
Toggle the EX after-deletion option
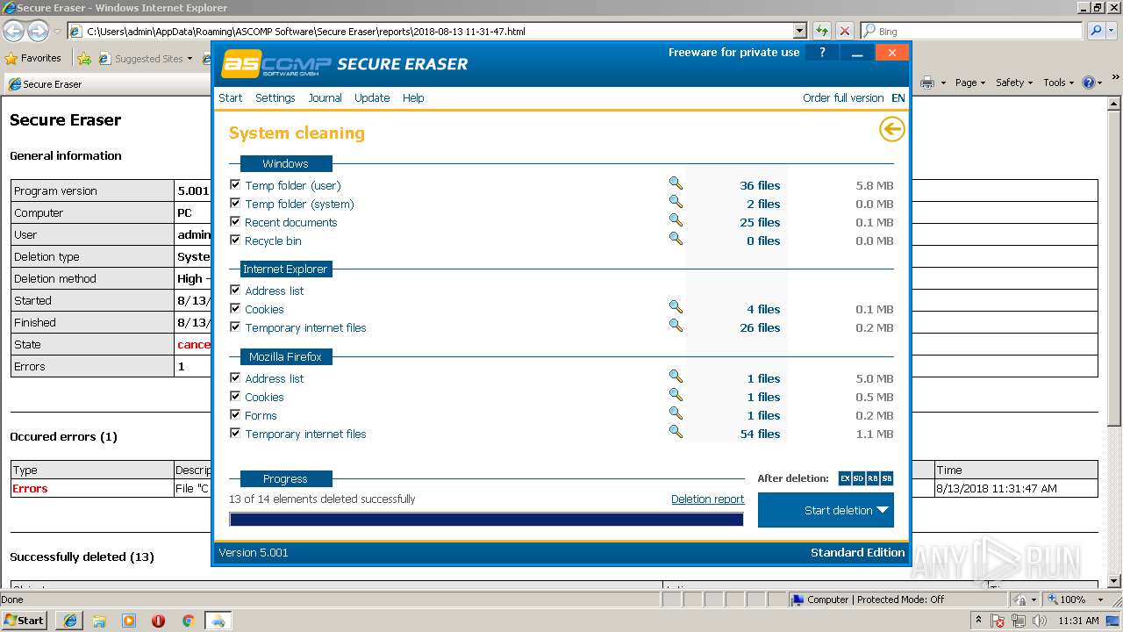(845, 478)
